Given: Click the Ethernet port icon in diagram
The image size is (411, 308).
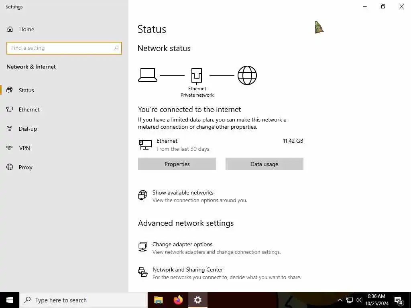Looking at the screenshot, I should [197, 76].
